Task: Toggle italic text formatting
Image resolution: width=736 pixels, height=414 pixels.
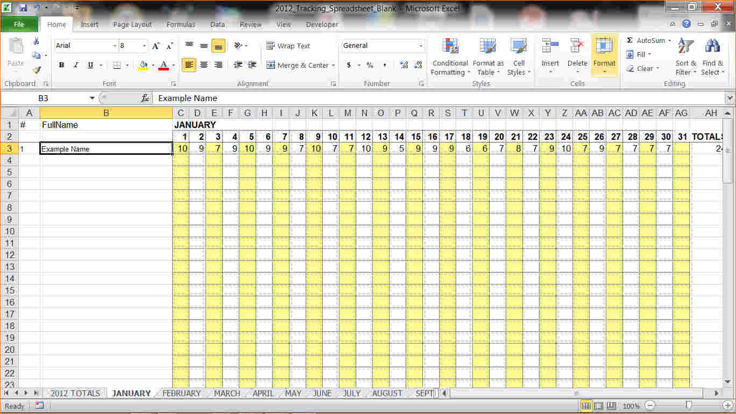Action: coord(76,66)
